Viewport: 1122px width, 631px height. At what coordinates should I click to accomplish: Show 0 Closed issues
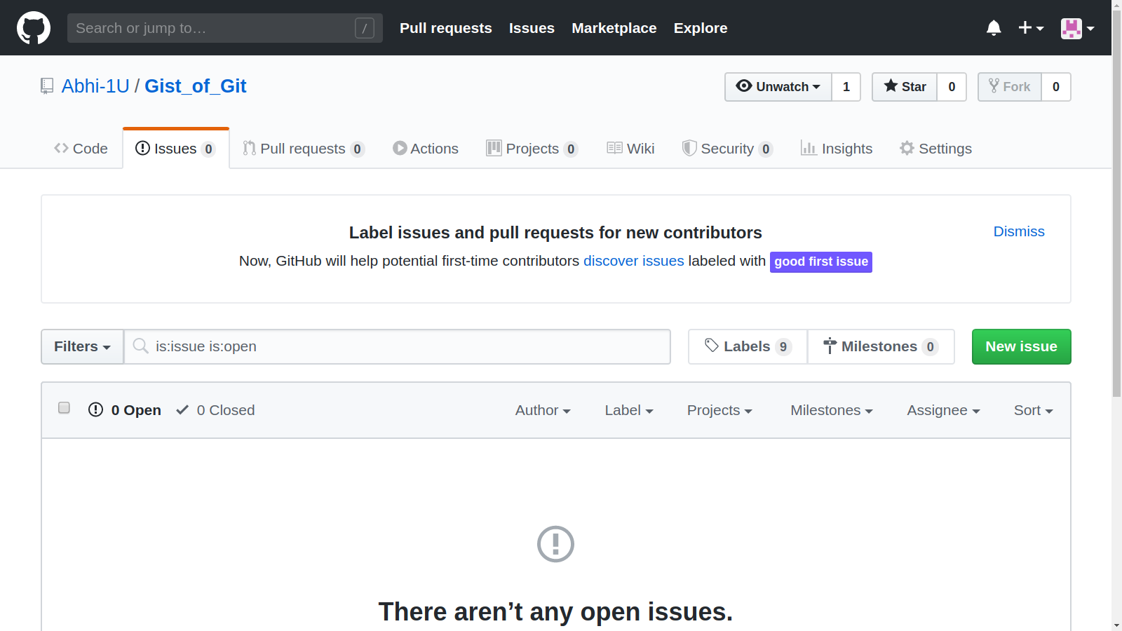[x=215, y=410]
